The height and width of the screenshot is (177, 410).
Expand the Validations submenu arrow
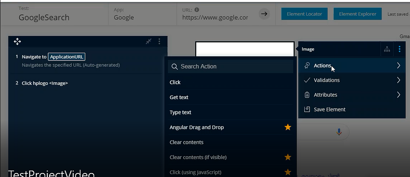point(398,80)
